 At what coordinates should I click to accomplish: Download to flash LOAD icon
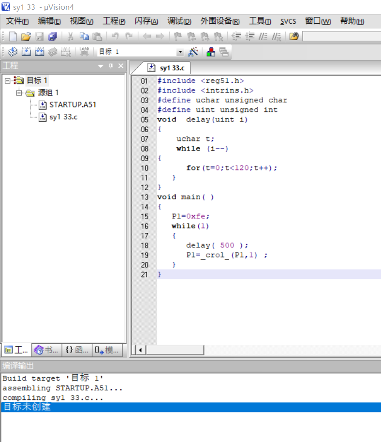[84, 52]
